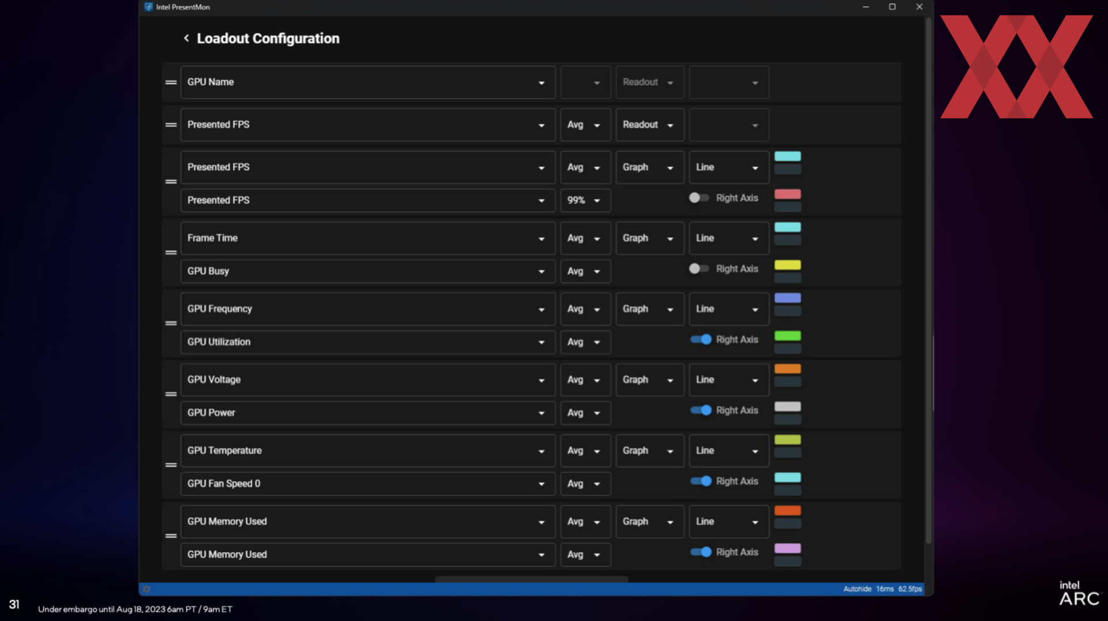Image resolution: width=1108 pixels, height=621 pixels.
Task: Open the Graph type dropdown in GPU Memory Used row
Action: point(650,522)
